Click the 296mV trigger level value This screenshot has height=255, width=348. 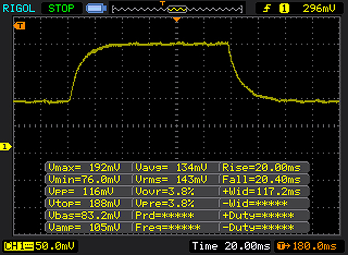pyautogui.click(x=319, y=9)
